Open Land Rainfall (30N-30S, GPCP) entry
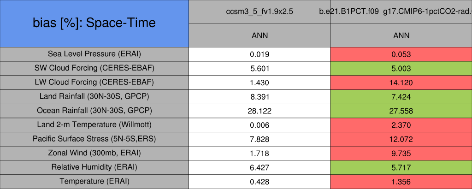This screenshot has height=189, width=472. [x=94, y=97]
